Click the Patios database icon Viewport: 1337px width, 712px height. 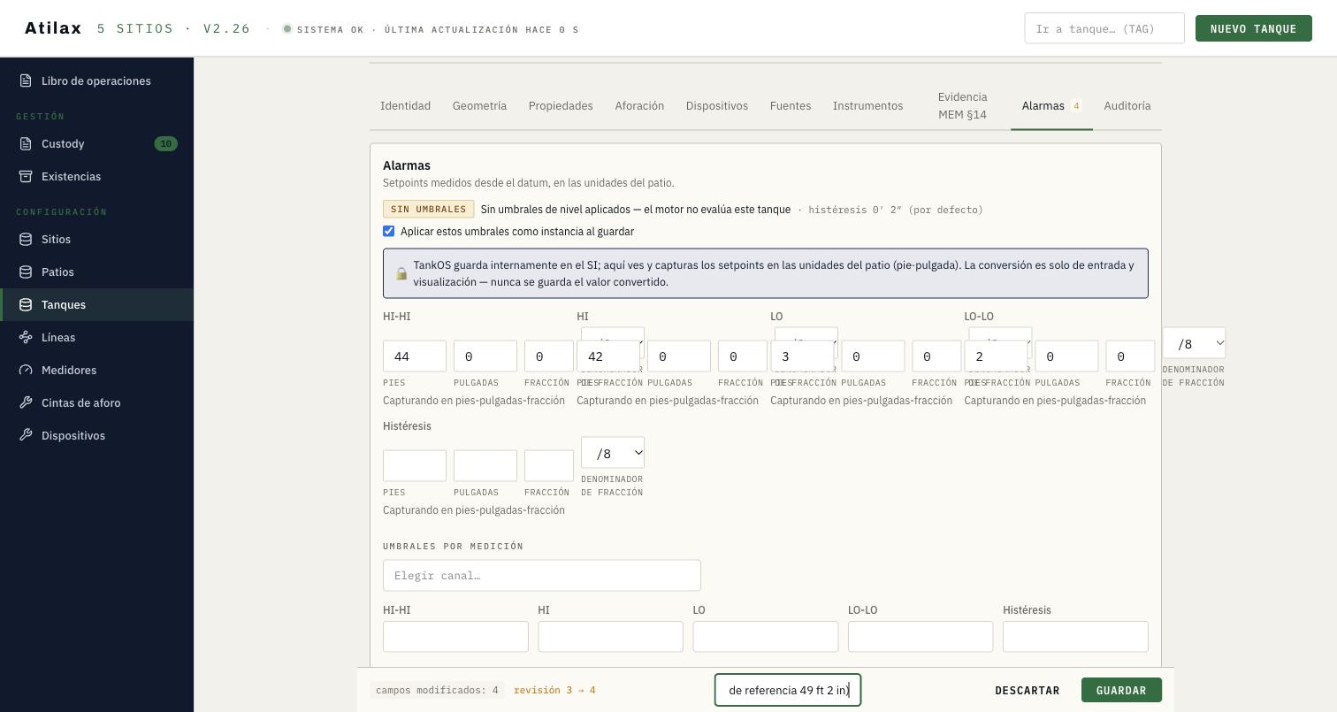point(26,272)
